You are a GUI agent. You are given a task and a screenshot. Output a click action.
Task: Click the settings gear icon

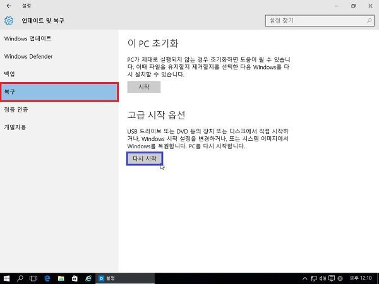[9, 21]
